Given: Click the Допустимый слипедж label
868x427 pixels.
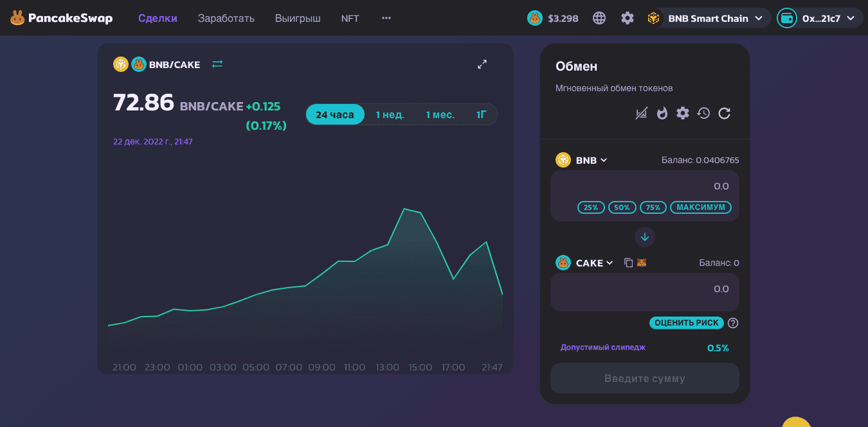Looking at the screenshot, I should coord(602,347).
